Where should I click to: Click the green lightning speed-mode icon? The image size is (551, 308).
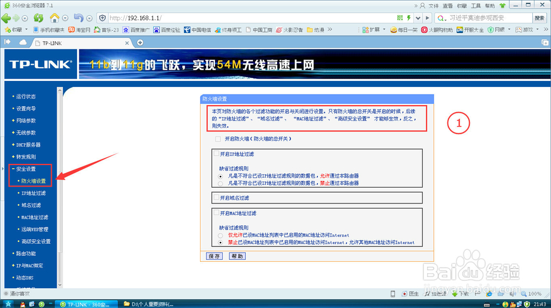coord(409,18)
